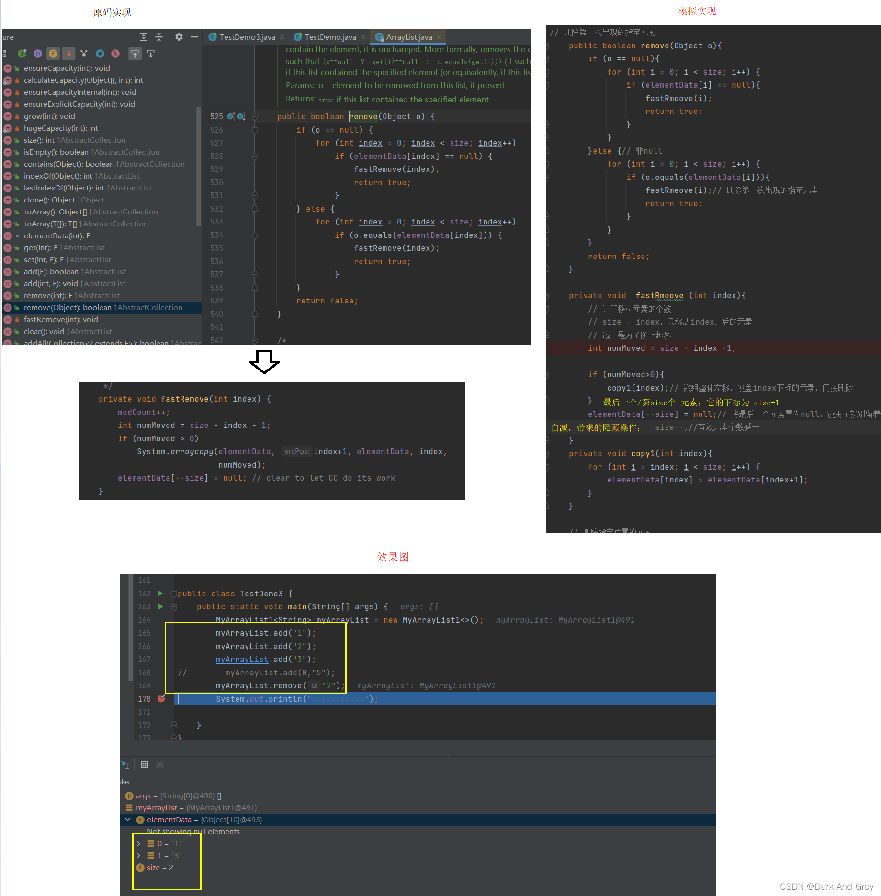Viewport: 881px width, 896px height.
Task: Select ensureCapacity(int): void in structure
Action: click(x=67, y=68)
